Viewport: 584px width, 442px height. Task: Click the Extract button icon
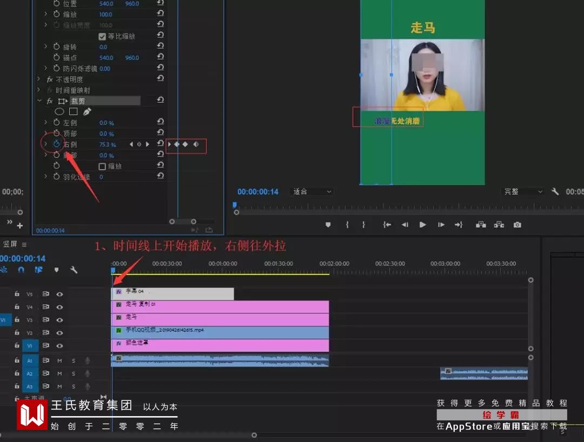tap(499, 225)
